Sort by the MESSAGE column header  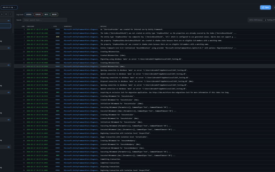(x=103, y=26)
